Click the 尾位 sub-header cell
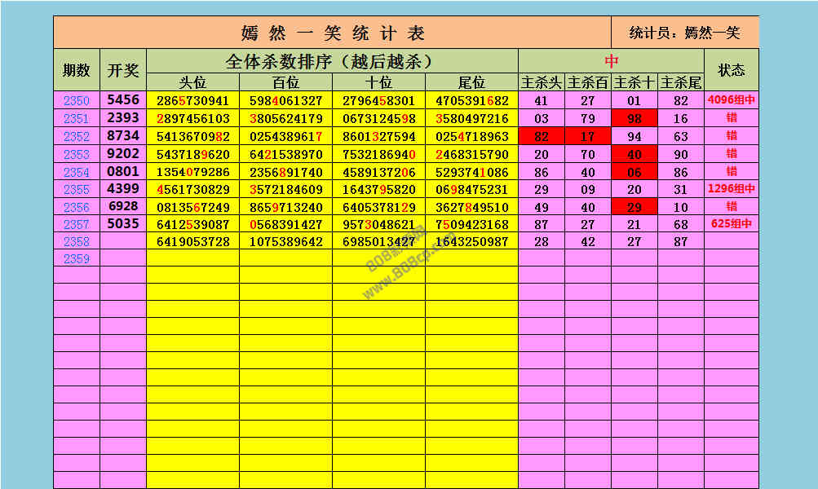818x489 pixels. point(471,82)
